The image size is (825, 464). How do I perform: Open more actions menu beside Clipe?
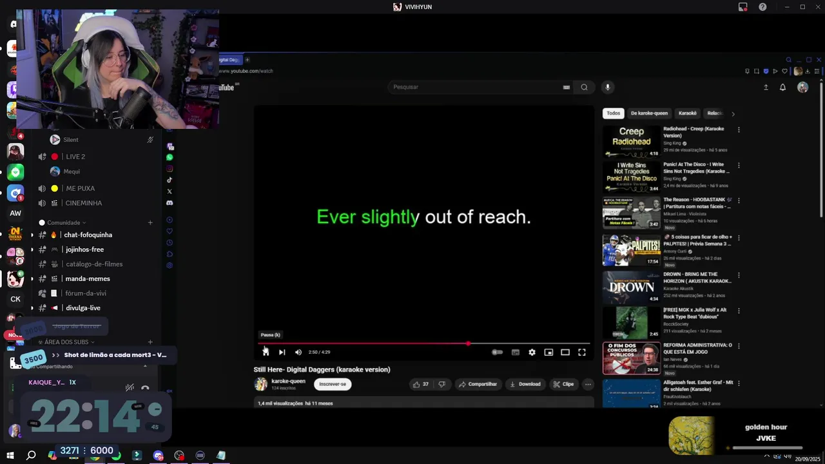588,384
